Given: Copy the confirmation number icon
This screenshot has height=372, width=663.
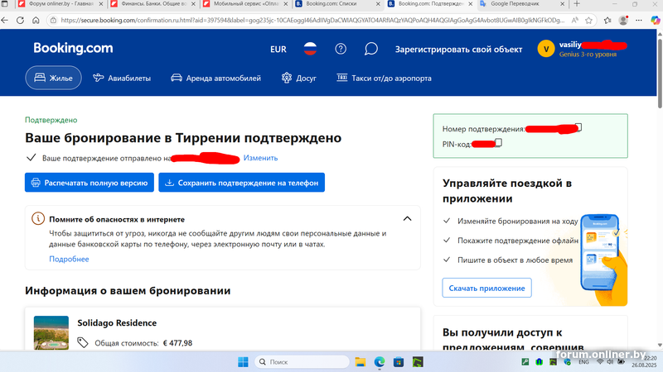Looking at the screenshot, I should pyautogui.click(x=578, y=127).
